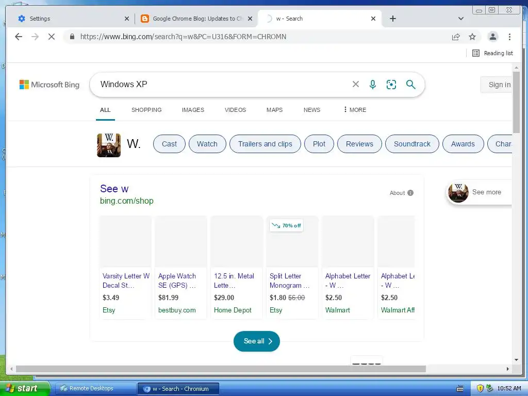
Task: Click the keyboard tray icon
Action: (459, 389)
